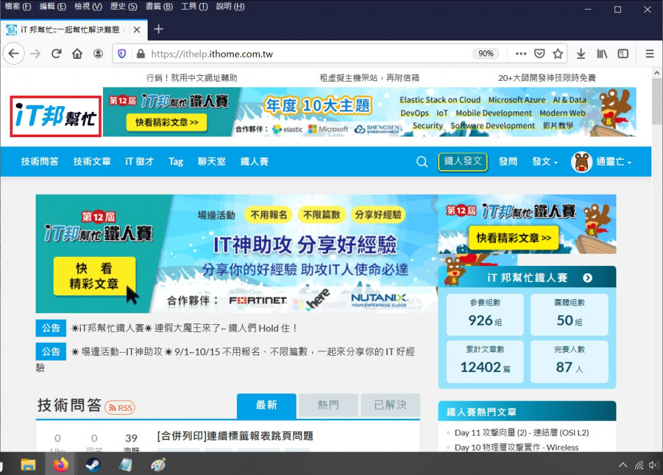Click 快看精彩文章 button in main banner
This screenshot has height=475, width=663.
[x=95, y=276]
